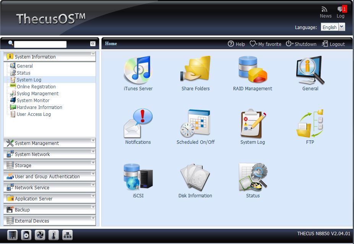Open Syslog Management in the sidebar
Image resolution: width=354 pixels, height=244 pixels.
pos(37,94)
